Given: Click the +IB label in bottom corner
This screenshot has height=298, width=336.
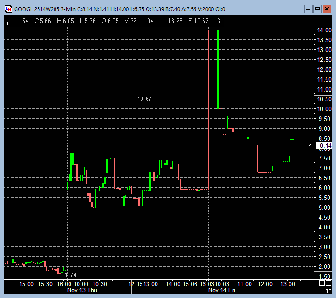Looking at the screenshot, I should pyautogui.click(x=327, y=291).
